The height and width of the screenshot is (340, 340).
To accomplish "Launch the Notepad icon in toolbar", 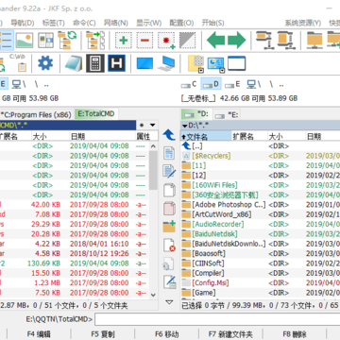I will click(x=74, y=63).
